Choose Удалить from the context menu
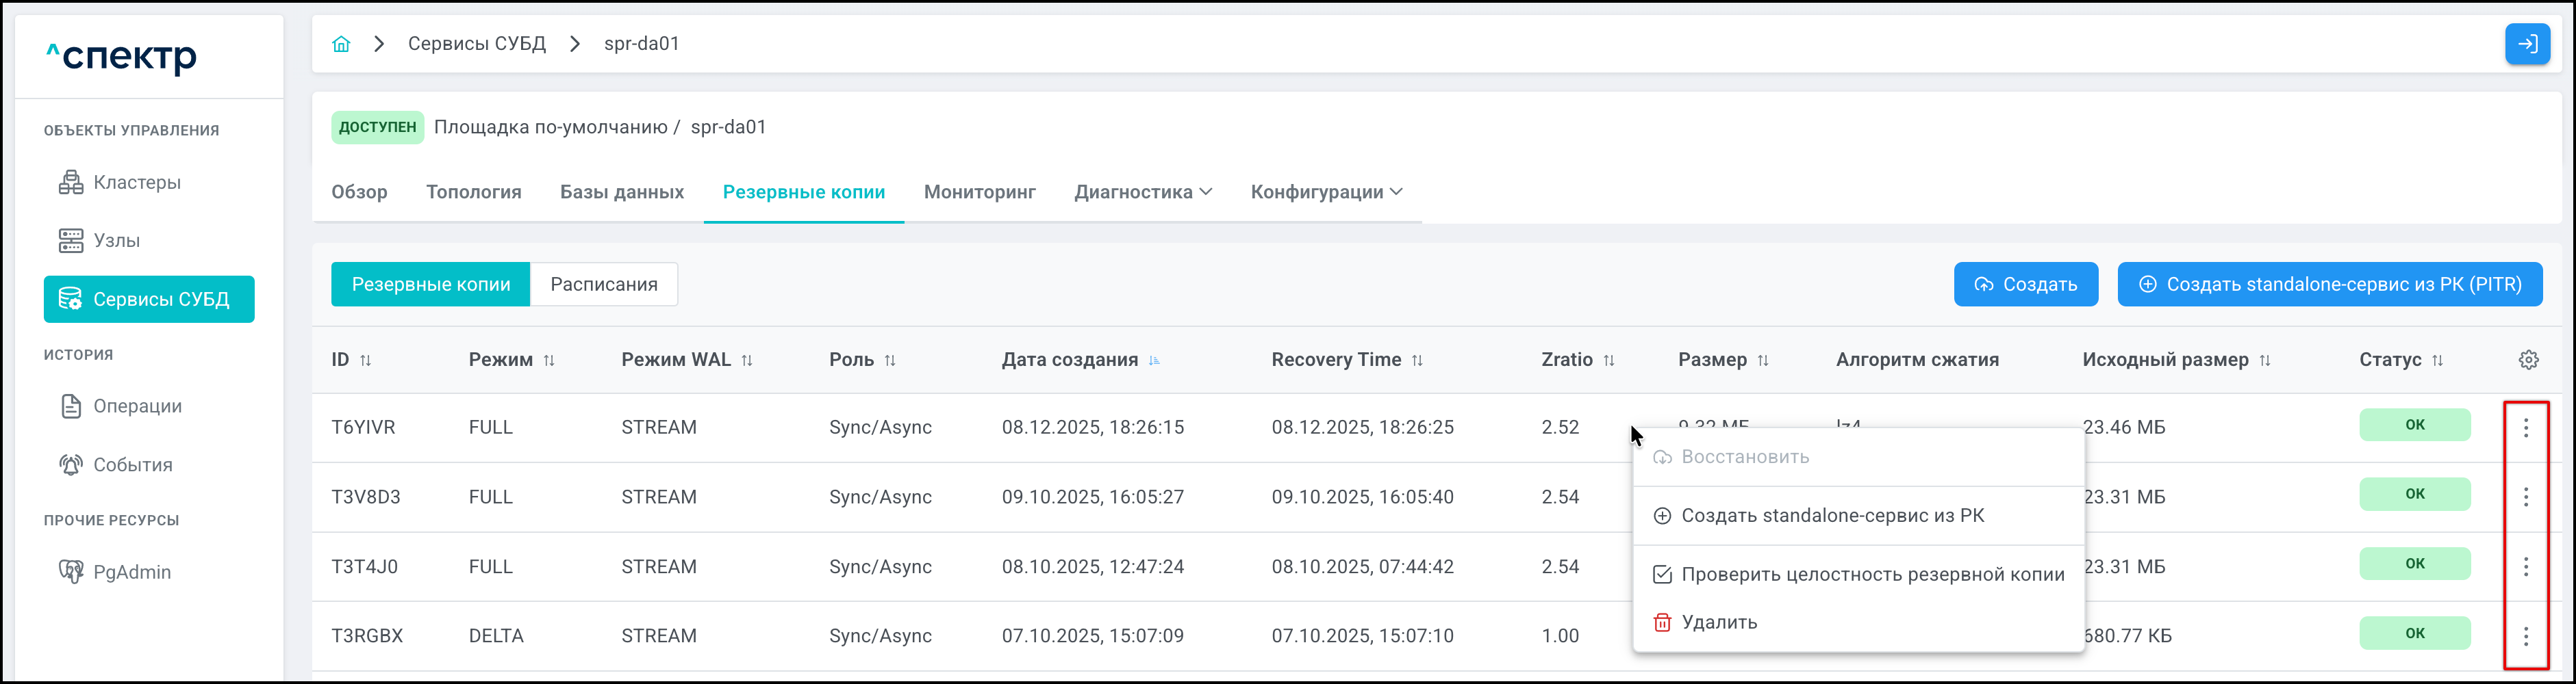The image size is (2576, 684). [x=1718, y=622]
